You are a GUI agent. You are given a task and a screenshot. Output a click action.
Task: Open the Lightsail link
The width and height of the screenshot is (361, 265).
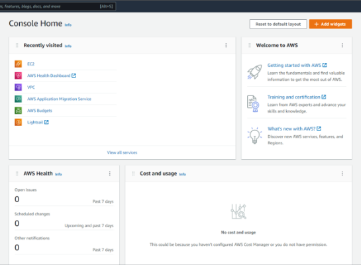click(x=35, y=123)
